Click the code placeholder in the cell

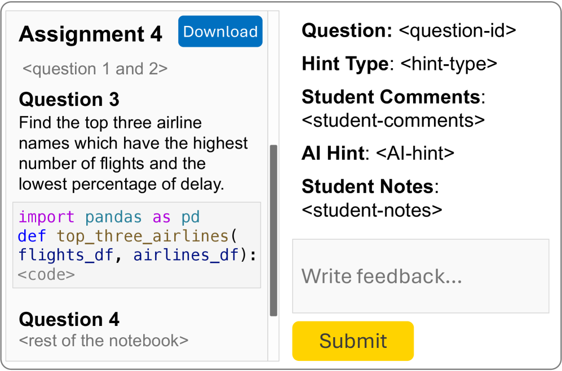click(x=46, y=275)
